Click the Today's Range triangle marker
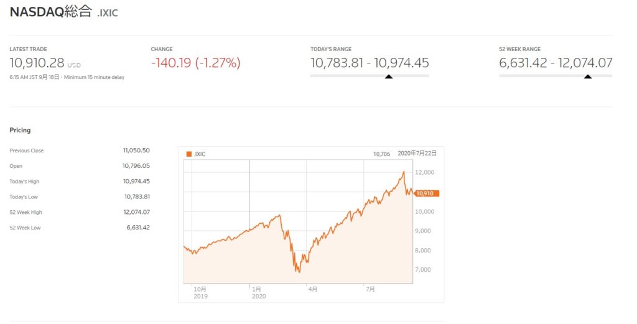The width and height of the screenshot is (637, 324). point(389,76)
